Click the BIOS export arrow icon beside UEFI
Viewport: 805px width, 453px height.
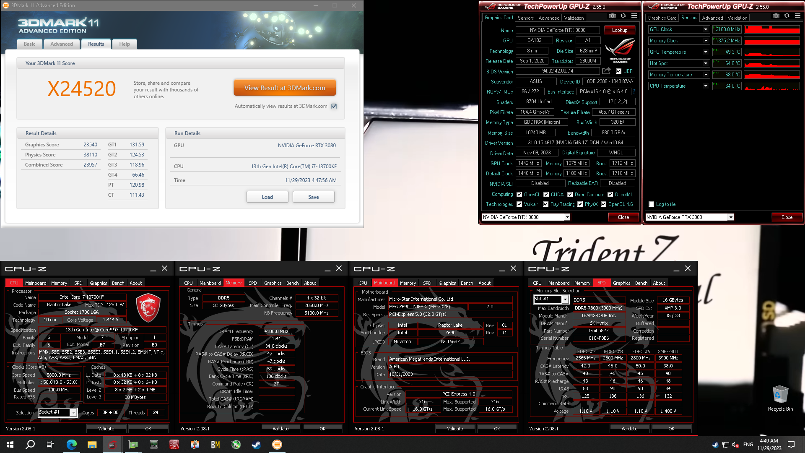[x=606, y=71]
